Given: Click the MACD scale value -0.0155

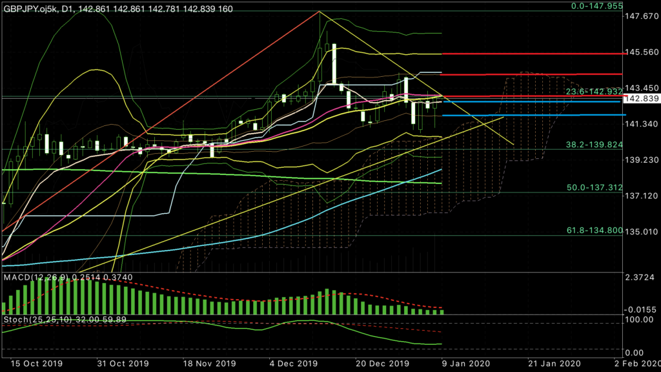Looking at the screenshot, I should pyautogui.click(x=640, y=309).
